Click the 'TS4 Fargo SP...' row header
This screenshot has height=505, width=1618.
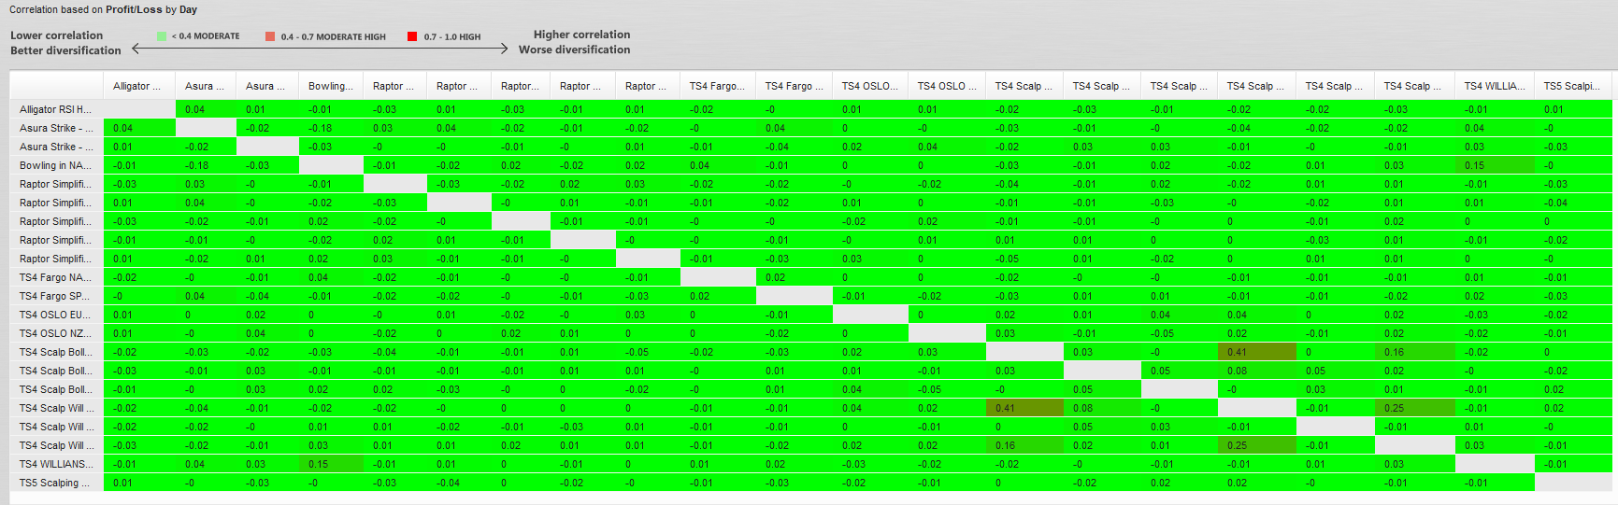click(56, 296)
